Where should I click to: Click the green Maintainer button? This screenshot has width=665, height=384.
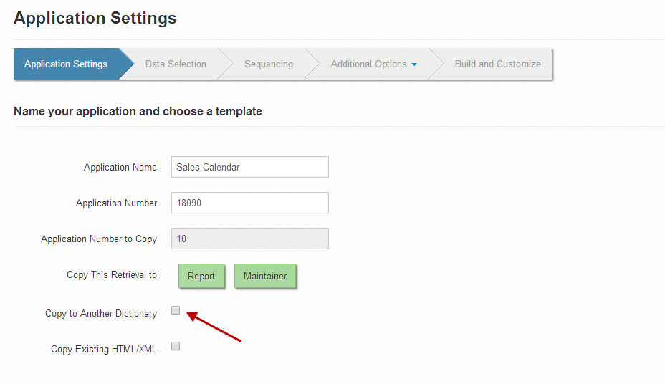point(265,276)
